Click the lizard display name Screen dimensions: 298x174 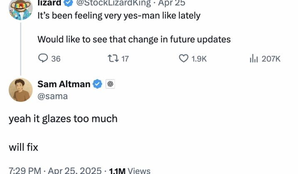(49, 3)
